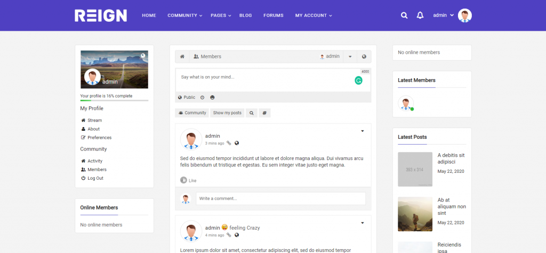Click the REIGN logo
This screenshot has width=546, height=253.
pyautogui.click(x=101, y=15)
